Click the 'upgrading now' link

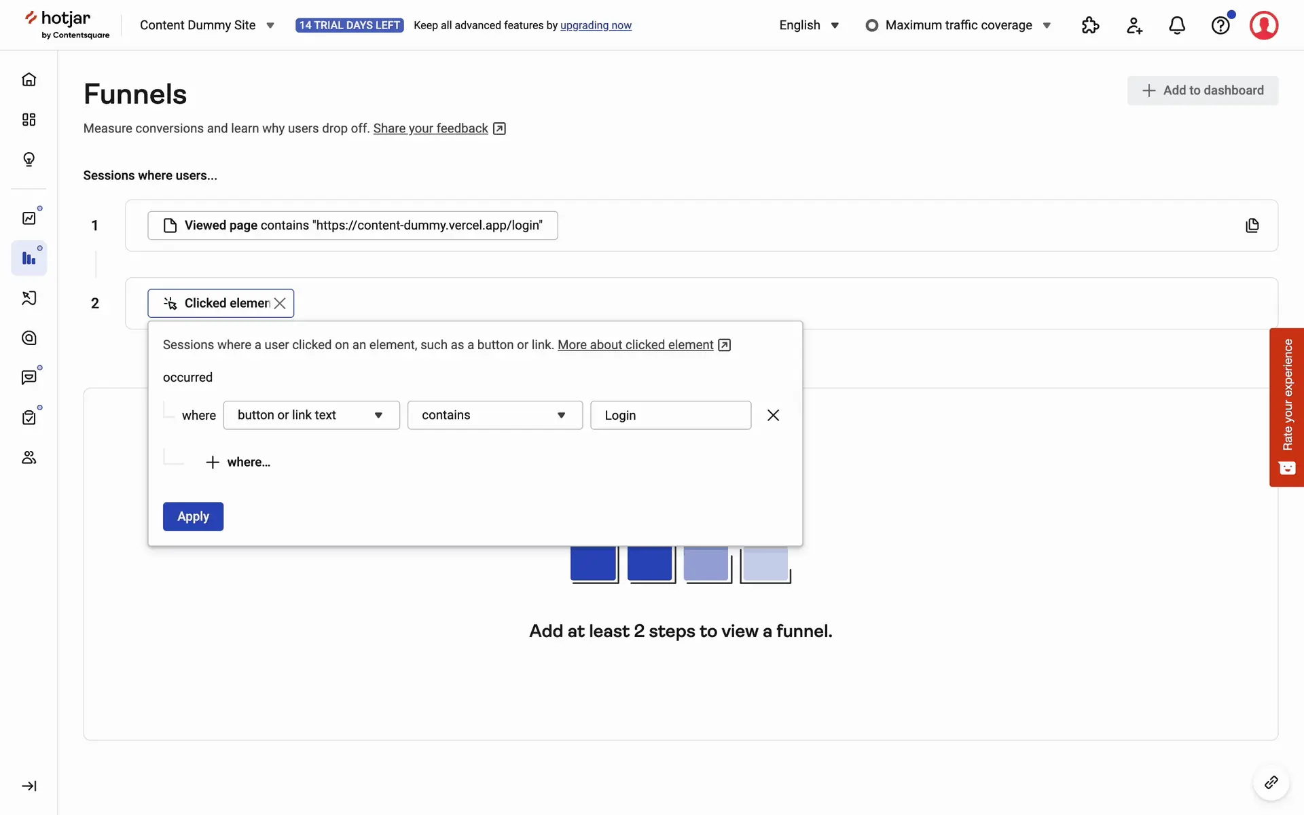596,25
